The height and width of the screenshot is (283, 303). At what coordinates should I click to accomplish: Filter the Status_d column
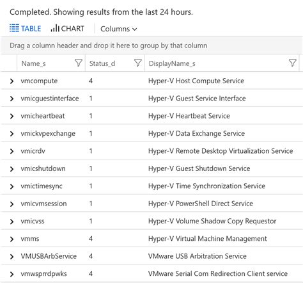point(138,63)
